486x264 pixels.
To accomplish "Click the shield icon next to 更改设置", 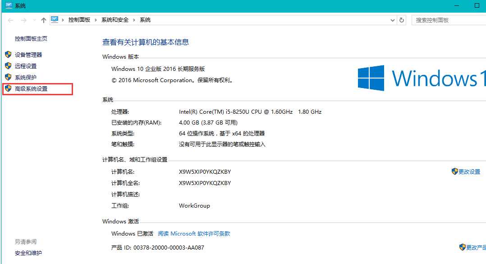I will point(455,171).
